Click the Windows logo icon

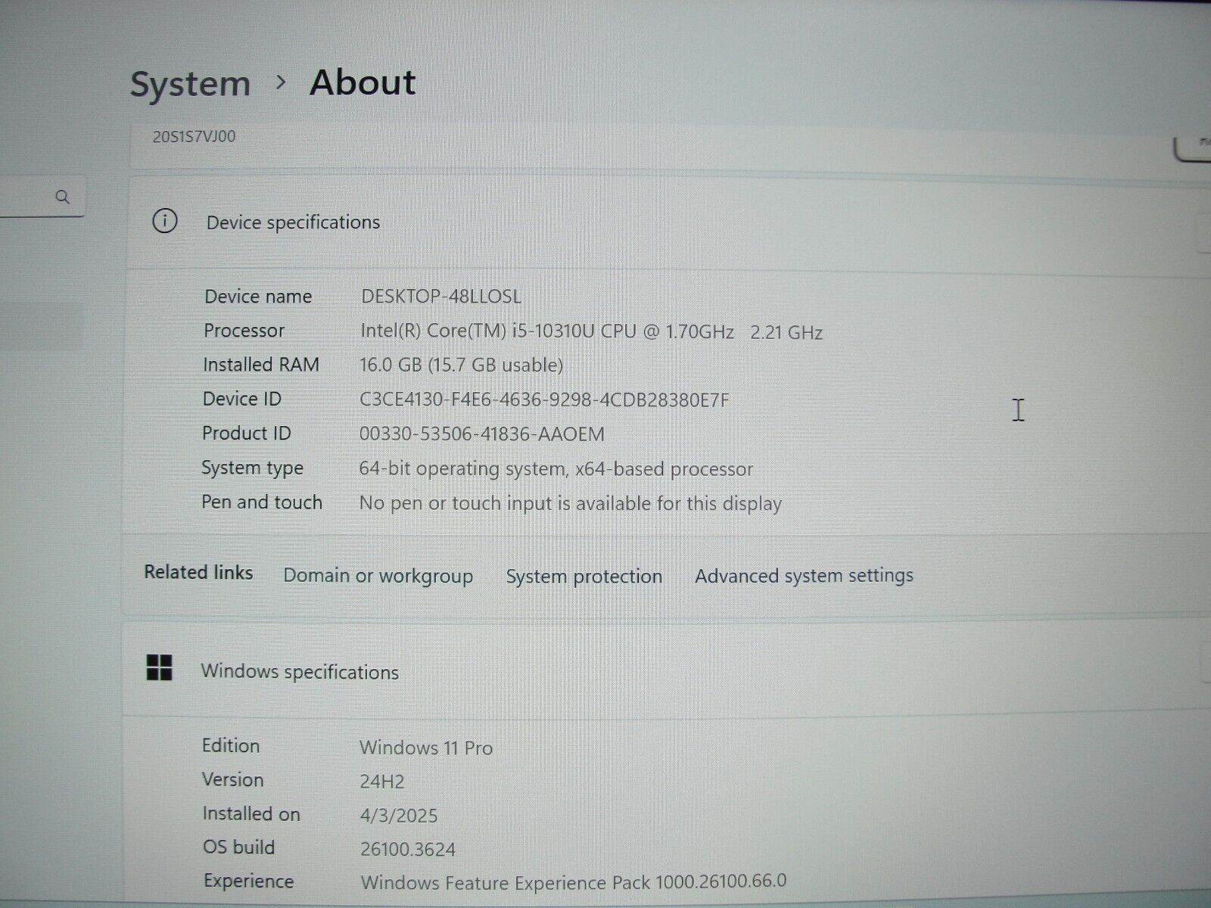(159, 668)
